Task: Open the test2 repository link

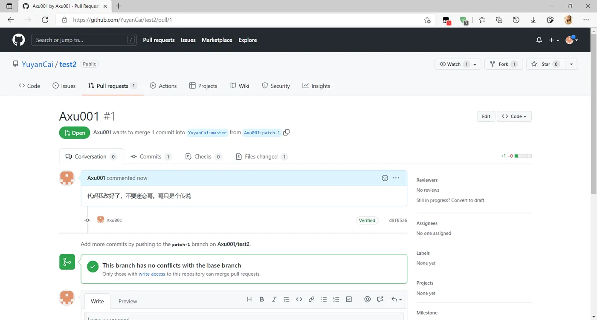Action: click(68, 64)
